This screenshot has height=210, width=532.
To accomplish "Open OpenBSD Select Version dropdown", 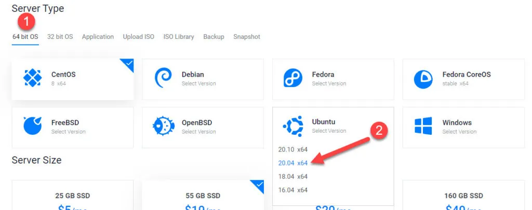I will (199, 131).
